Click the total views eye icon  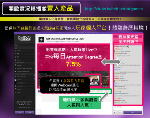[x=97, y=91]
